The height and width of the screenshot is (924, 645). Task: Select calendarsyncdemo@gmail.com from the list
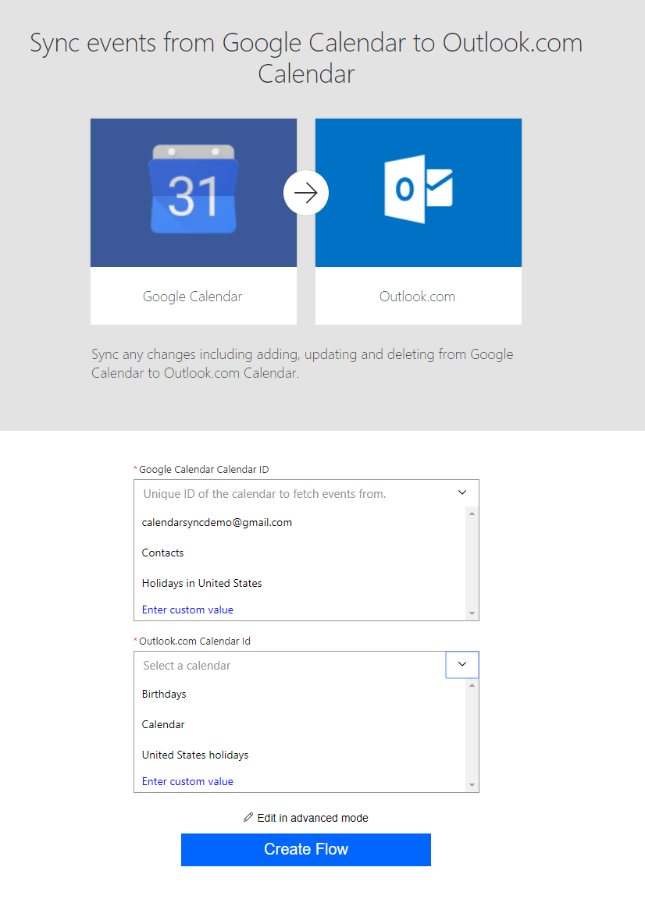217,523
